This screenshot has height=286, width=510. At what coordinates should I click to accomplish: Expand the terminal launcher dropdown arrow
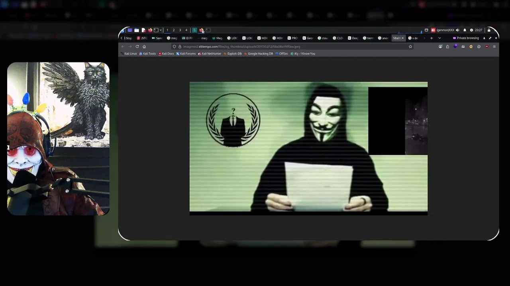click(161, 30)
